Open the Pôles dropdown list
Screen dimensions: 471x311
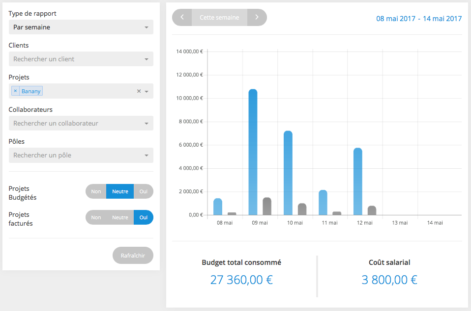(81, 155)
